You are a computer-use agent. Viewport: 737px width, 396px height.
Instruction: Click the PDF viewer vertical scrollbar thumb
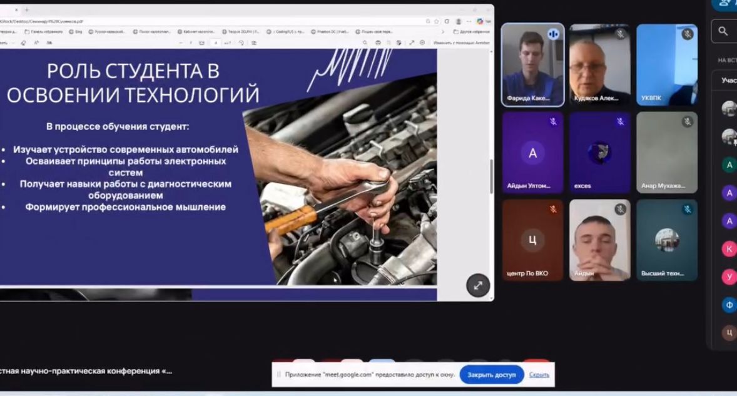pos(491,175)
